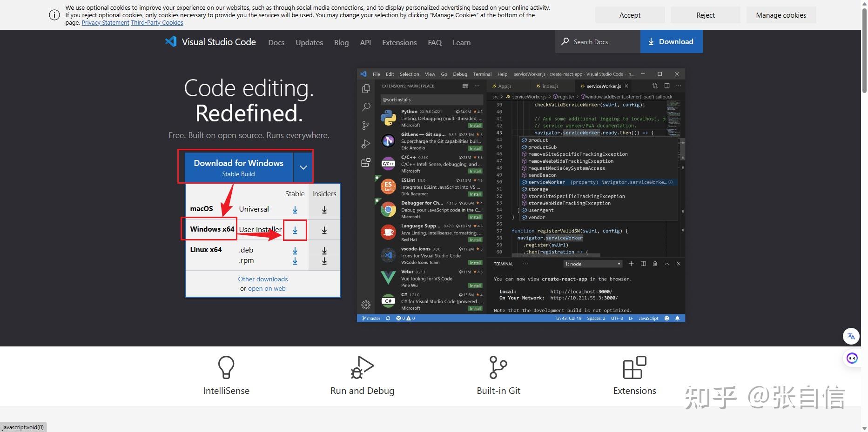Select the Search icon in VS Code sidebar
The height and width of the screenshot is (432, 868).
pyautogui.click(x=366, y=107)
